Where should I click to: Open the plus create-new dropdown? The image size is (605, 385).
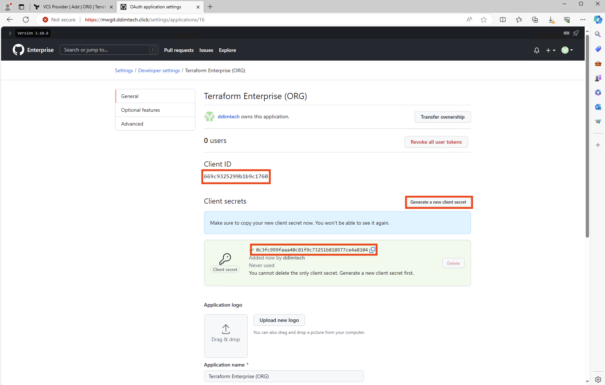click(551, 50)
